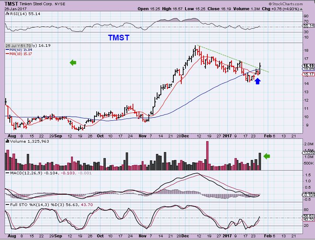
Task: Click the Volume 1.3M header value
Action: [x=246, y=9]
